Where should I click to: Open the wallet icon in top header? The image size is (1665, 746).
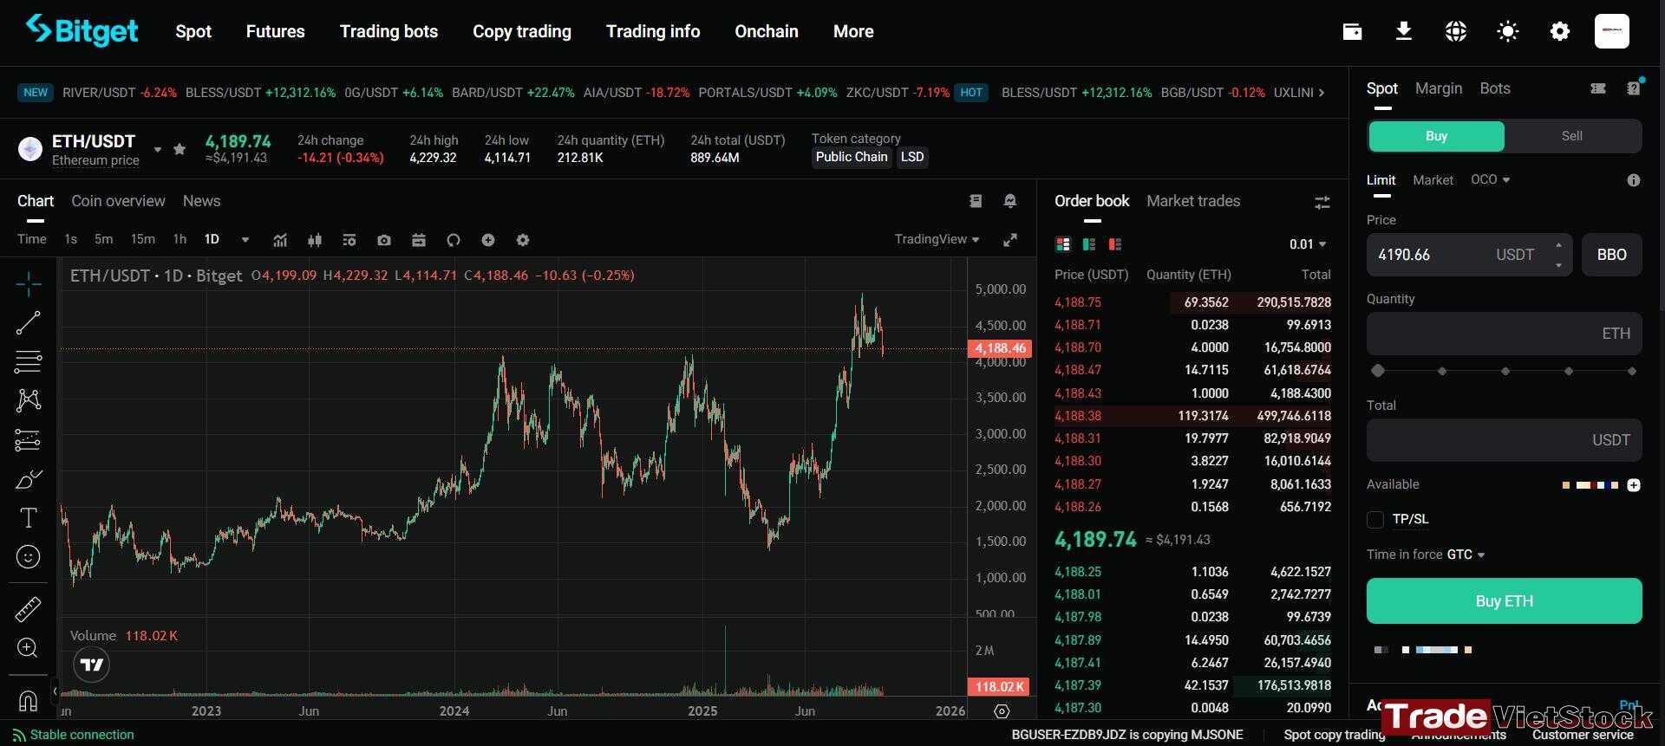coord(1352,32)
